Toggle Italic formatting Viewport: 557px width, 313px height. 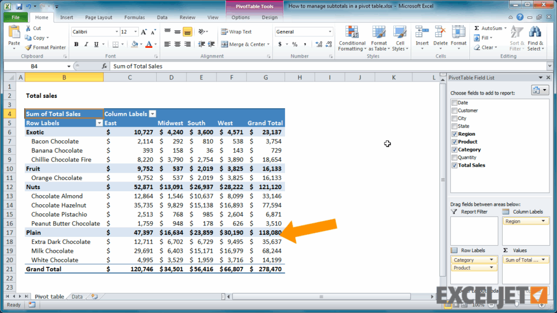click(x=86, y=45)
